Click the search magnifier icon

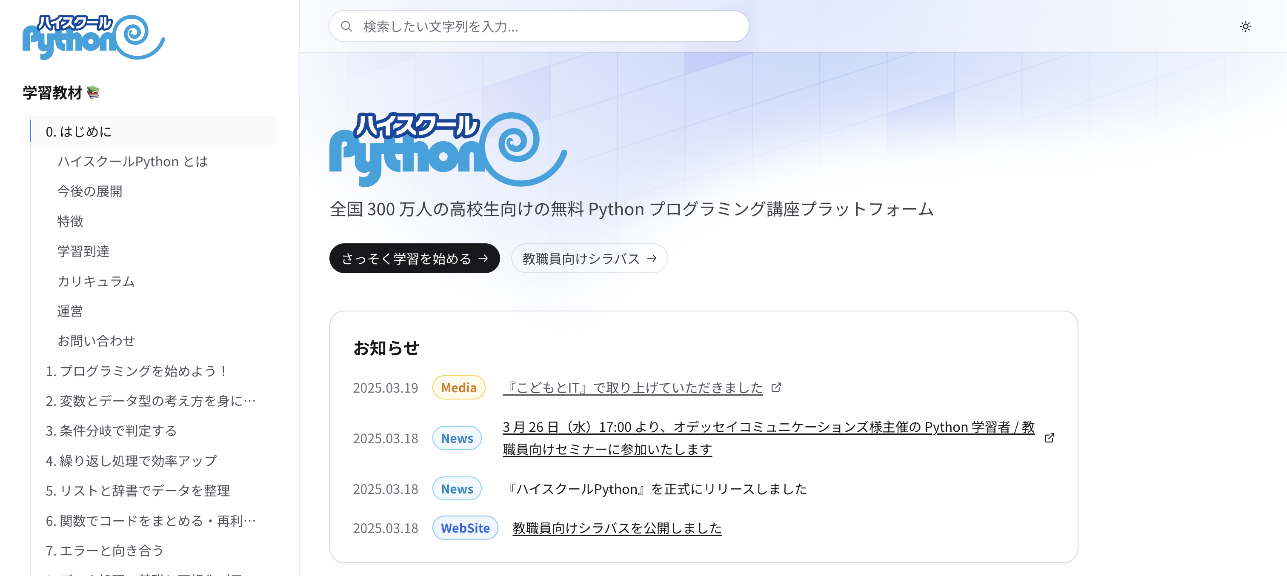pyautogui.click(x=346, y=26)
